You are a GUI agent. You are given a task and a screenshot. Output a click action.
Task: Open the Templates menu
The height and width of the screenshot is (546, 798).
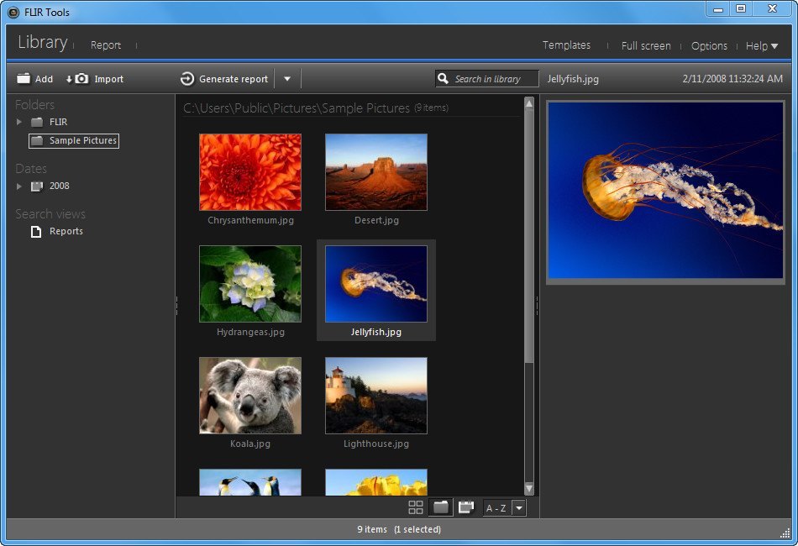(x=566, y=45)
